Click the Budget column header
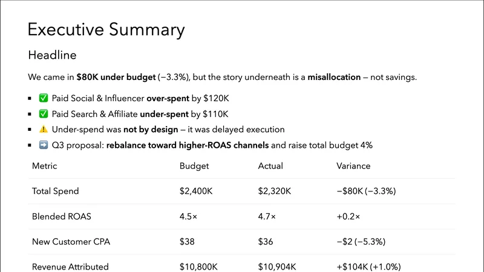Image resolution: width=484 pixels, height=272 pixels. click(x=194, y=166)
